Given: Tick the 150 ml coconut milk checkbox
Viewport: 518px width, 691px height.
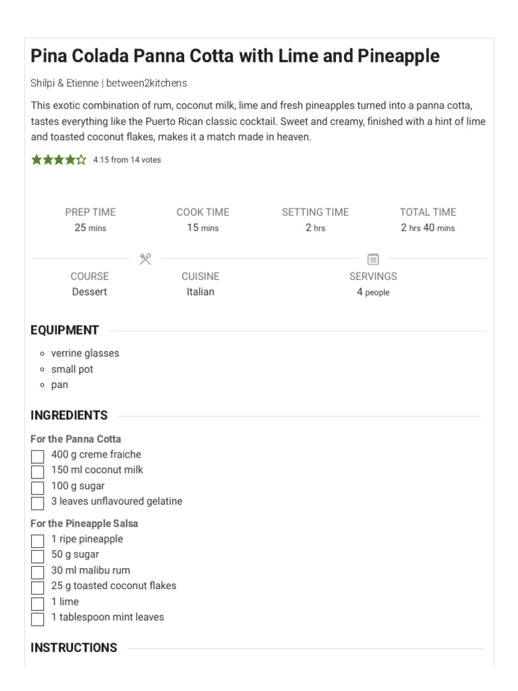Looking at the screenshot, I should pos(38,472).
